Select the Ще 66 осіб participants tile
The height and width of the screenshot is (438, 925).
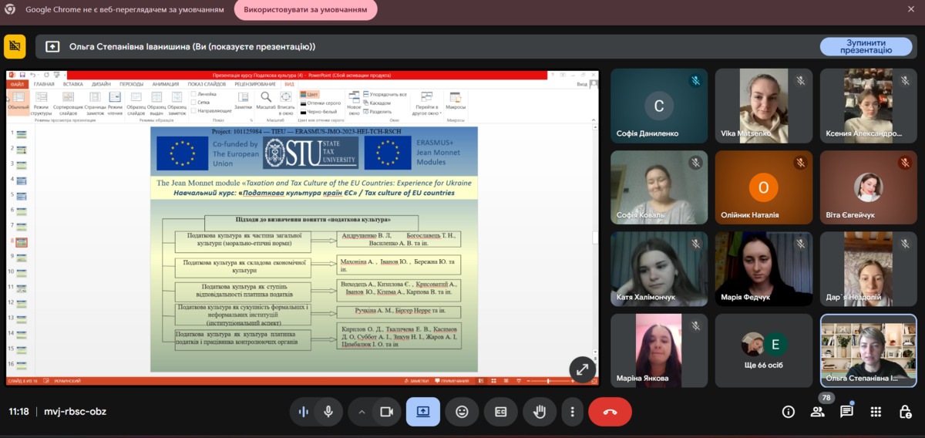click(763, 349)
